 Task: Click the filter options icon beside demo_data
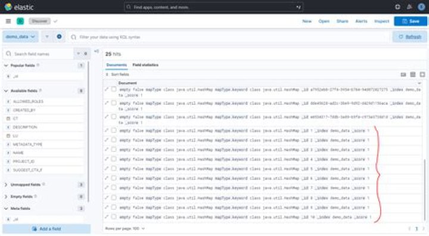coord(47,37)
